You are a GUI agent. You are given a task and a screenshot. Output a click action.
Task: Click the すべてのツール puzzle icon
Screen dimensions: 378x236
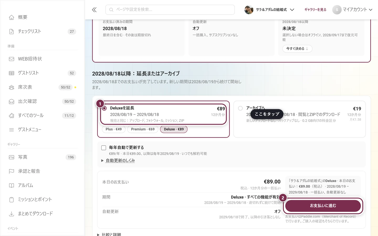click(x=12, y=116)
